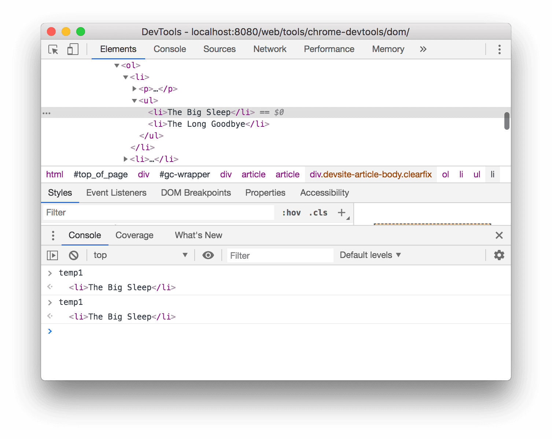The width and height of the screenshot is (552, 439).
Task: Toggle the .cls element classes pane
Action: [318, 213]
